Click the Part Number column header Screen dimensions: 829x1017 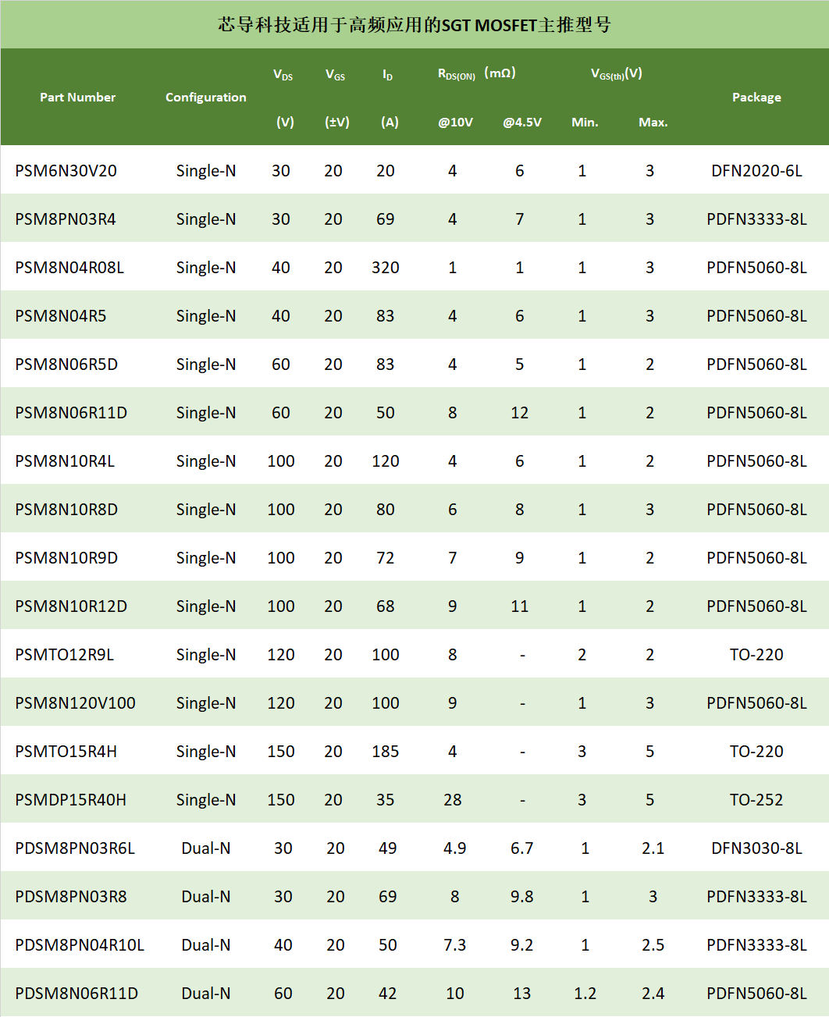tap(77, 97)
